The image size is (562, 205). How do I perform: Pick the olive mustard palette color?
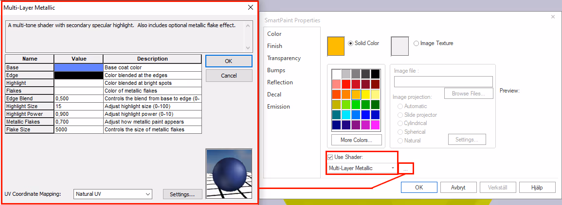coord(336,104)
